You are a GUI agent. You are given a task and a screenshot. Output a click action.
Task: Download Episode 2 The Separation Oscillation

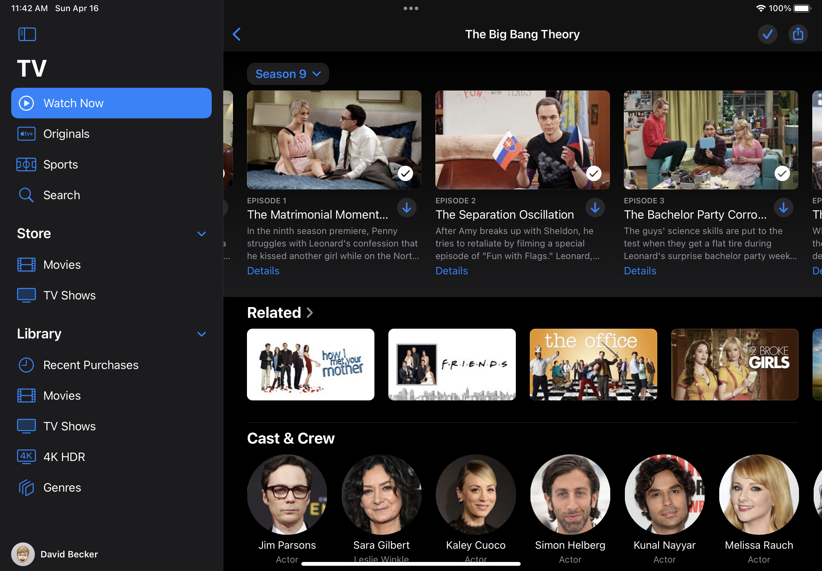coord(595,208)
